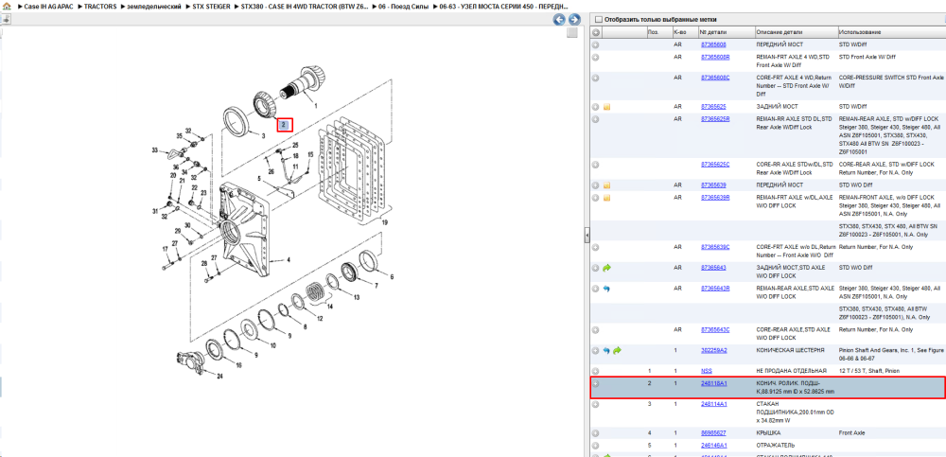The width and height of the screenshot is (946, 457).
Task: Open part number link 87365608
Action: (713, 44)
